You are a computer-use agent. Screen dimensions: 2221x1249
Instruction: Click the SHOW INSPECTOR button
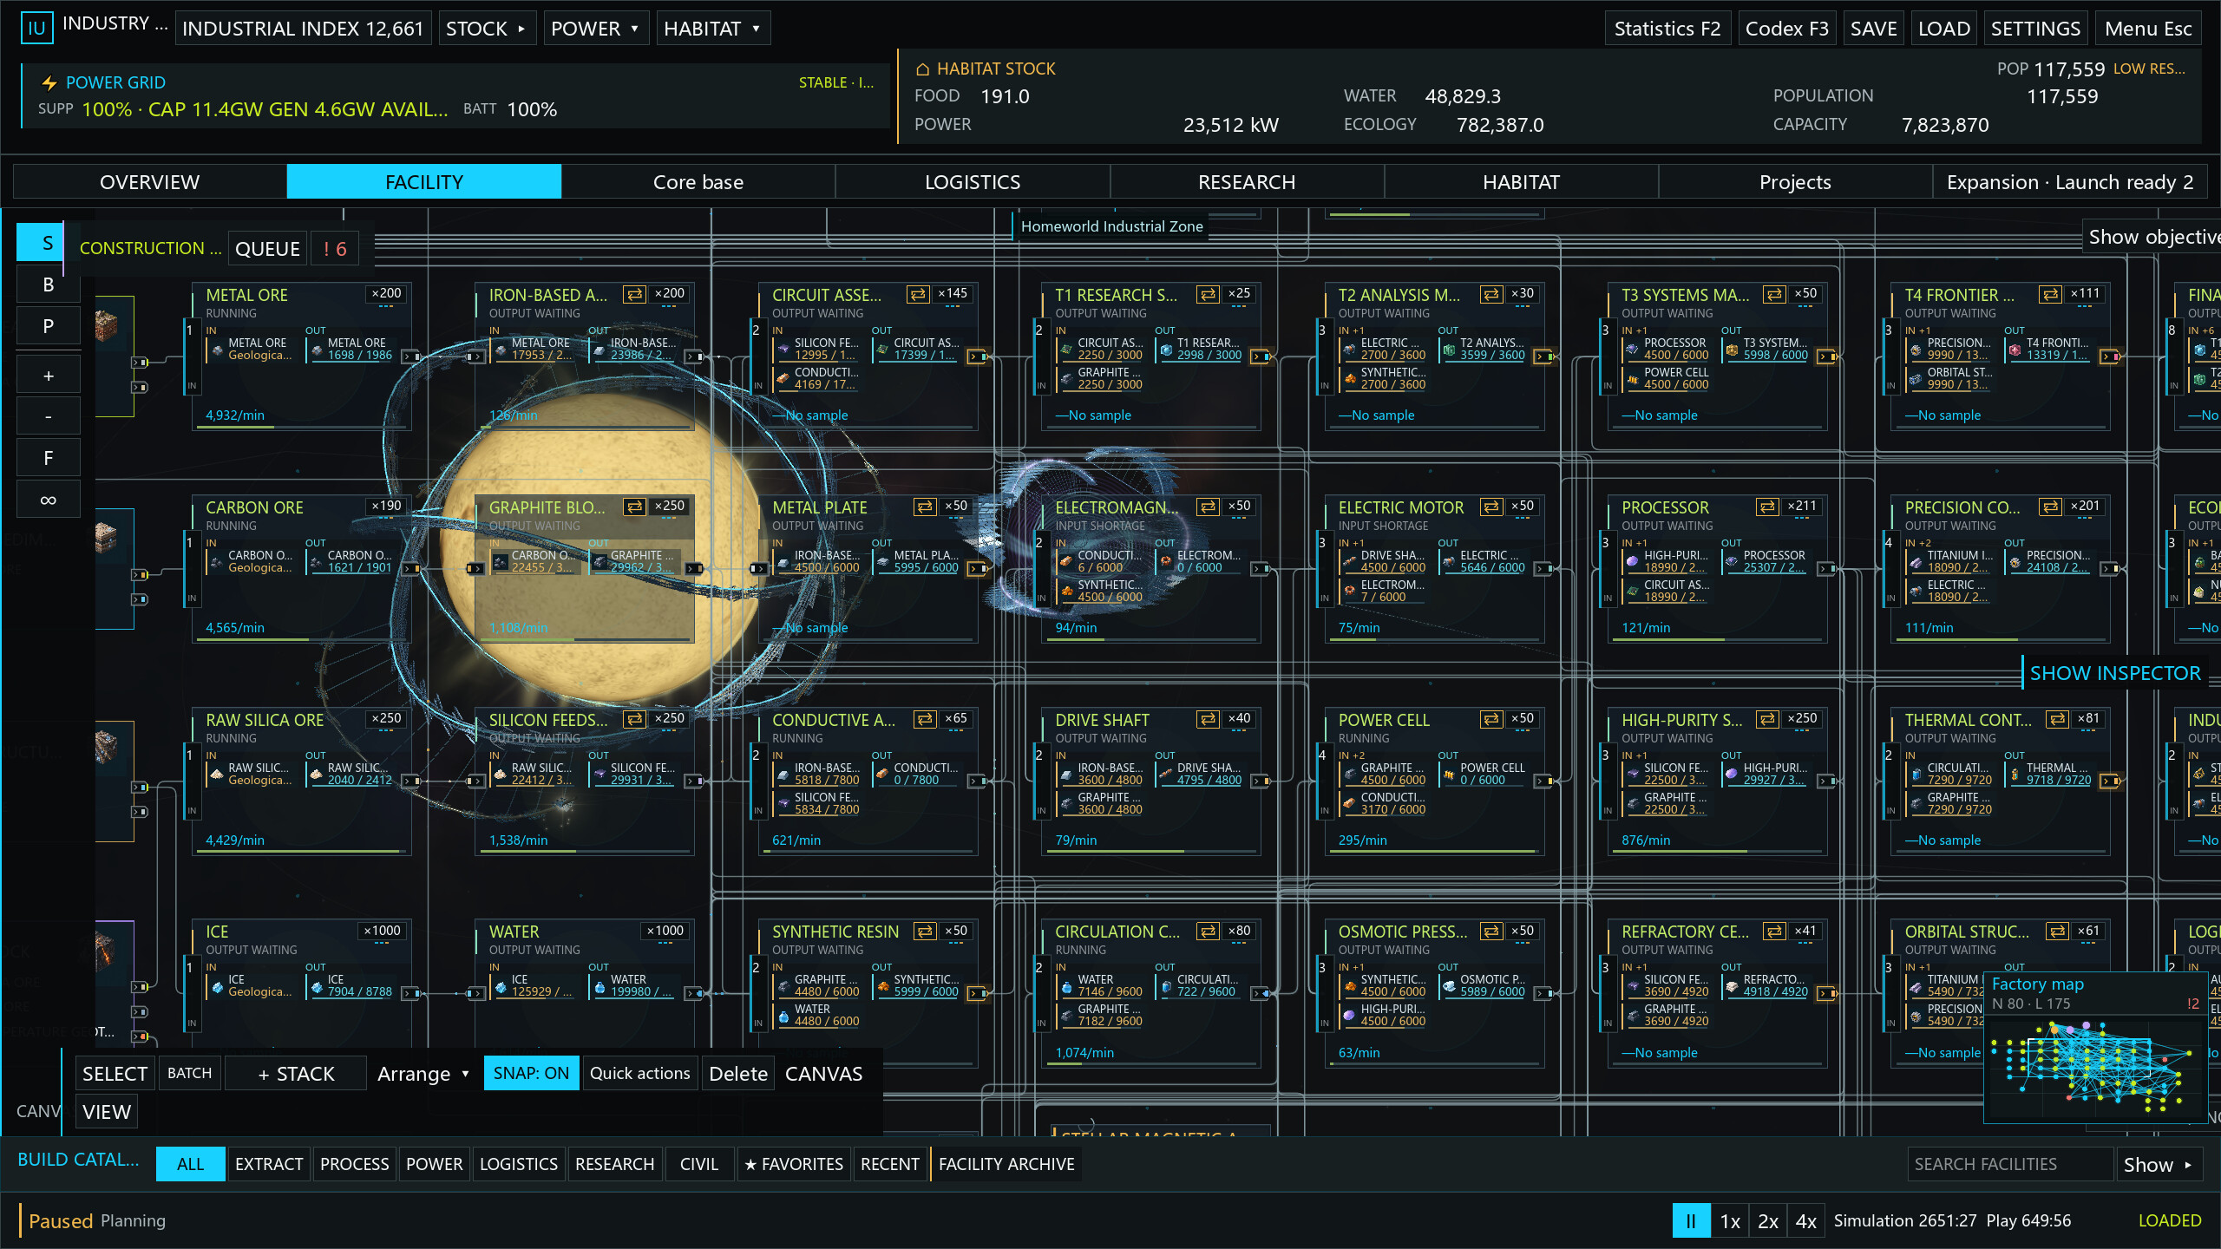point(2115,673)
